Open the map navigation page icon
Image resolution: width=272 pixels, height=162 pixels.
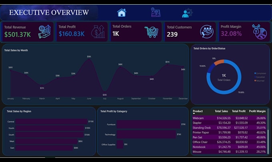tap(156, 12)
